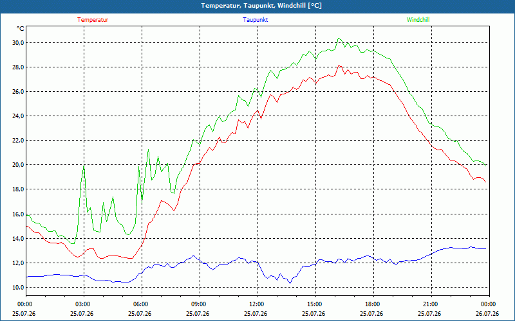Click the '30,0' y-axis value
Screen dimensions: 515x321
(19, 43)
